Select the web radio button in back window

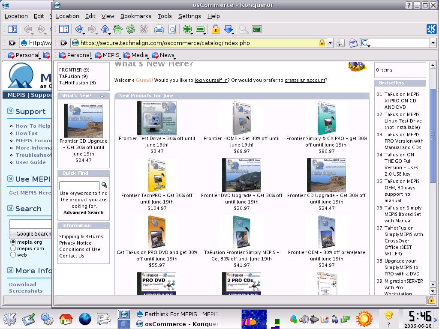(x=13, y=255)
